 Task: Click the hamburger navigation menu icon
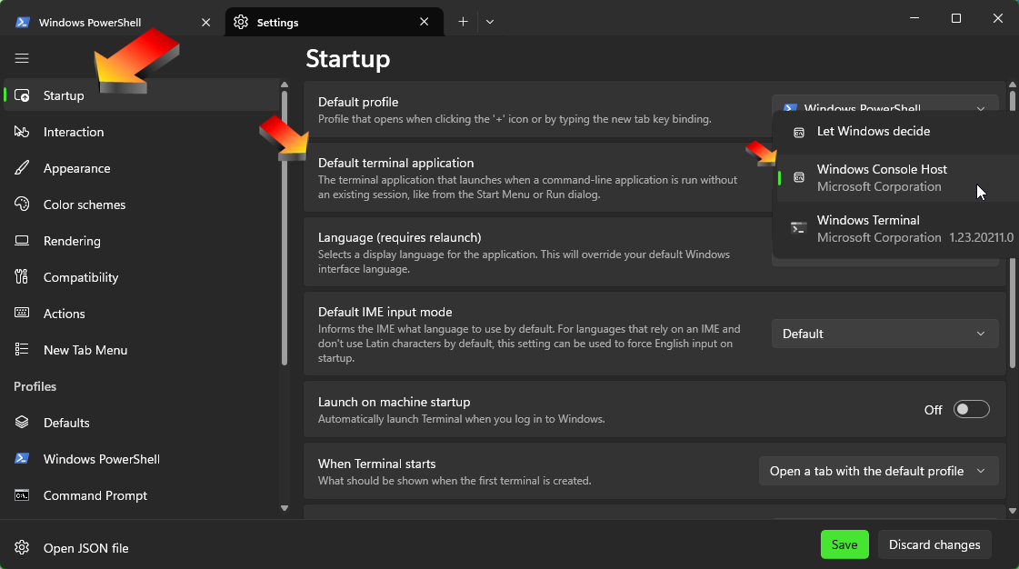[x=22, y=58]
